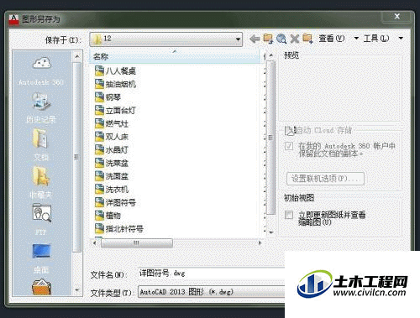This screenshot has height=318, width=420.
Task: Open Favorites (收藏夹) sidebar shortcut
Action: tap(41, 183)
